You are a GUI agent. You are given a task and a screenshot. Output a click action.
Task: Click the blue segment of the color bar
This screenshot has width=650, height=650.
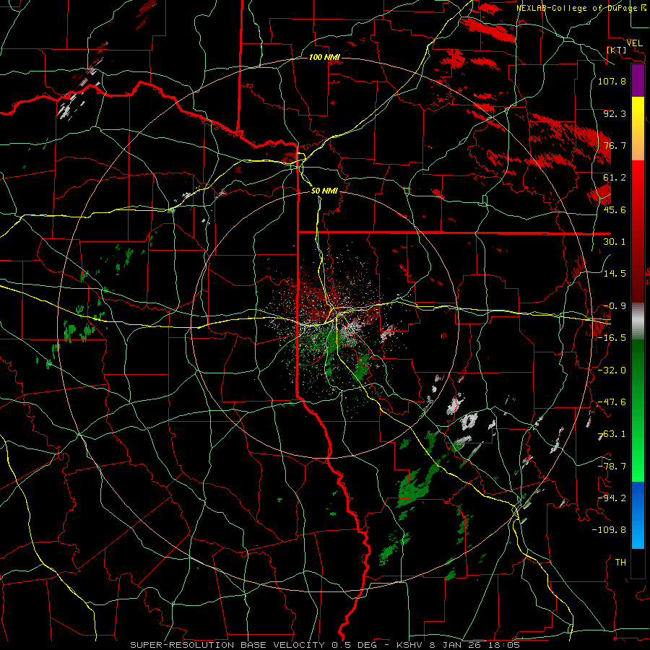[x=638, y=515]
